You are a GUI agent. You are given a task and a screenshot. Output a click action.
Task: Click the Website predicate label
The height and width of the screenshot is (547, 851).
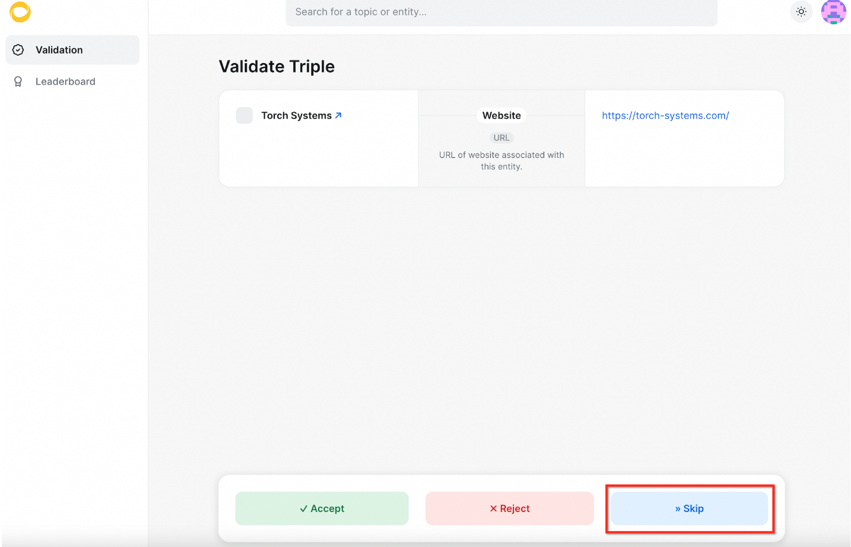pyautogui.click(x=502, y=115)
